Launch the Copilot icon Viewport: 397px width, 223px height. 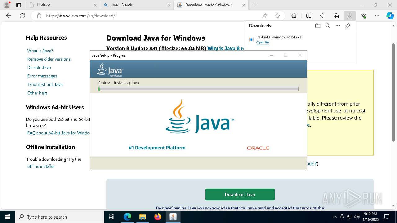tap(390, 16)
